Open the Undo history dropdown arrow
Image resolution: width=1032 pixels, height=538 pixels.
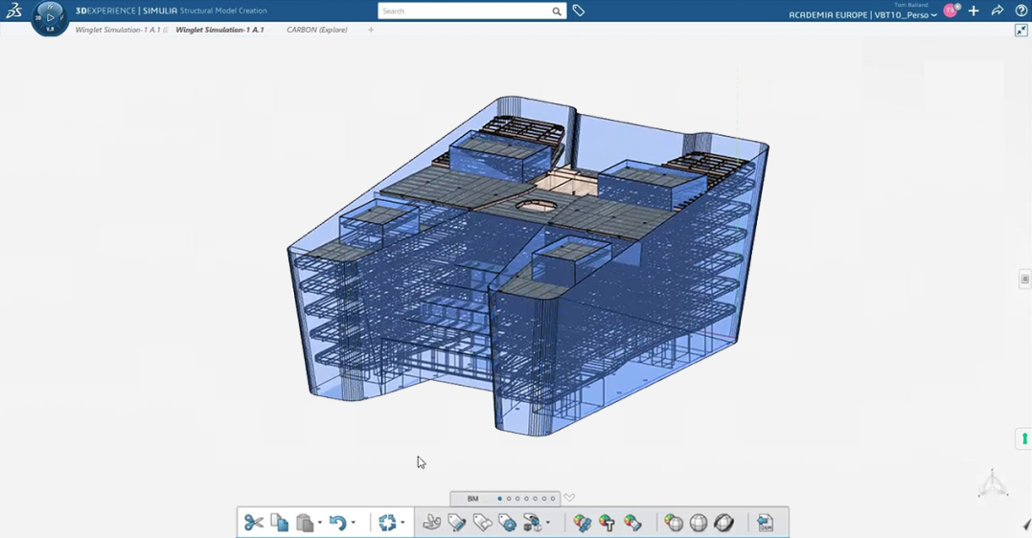coord(354,523)
